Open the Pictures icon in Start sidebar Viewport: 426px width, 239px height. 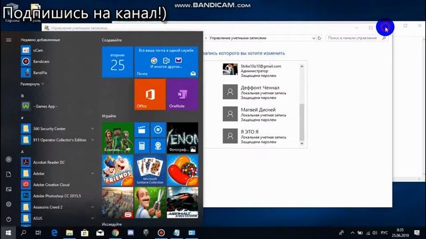click(9, 189)
